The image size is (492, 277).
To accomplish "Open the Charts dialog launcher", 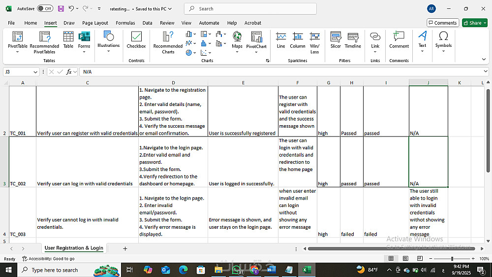I will (267, 61).
